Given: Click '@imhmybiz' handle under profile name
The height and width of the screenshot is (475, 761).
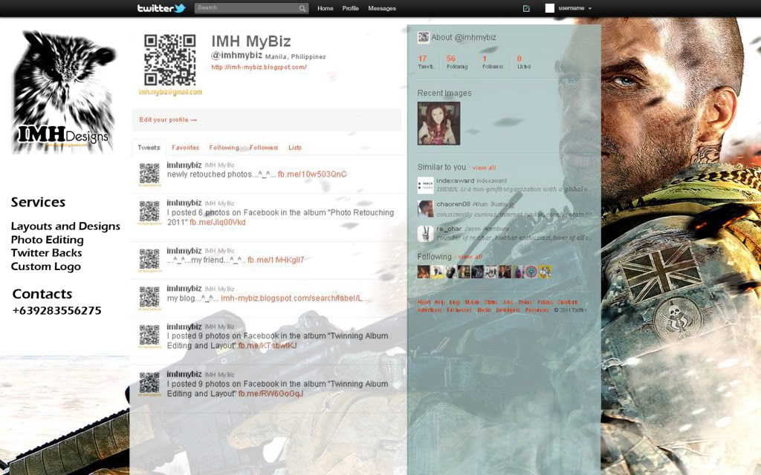Looking at the screenshot, I should coord(236,55).
